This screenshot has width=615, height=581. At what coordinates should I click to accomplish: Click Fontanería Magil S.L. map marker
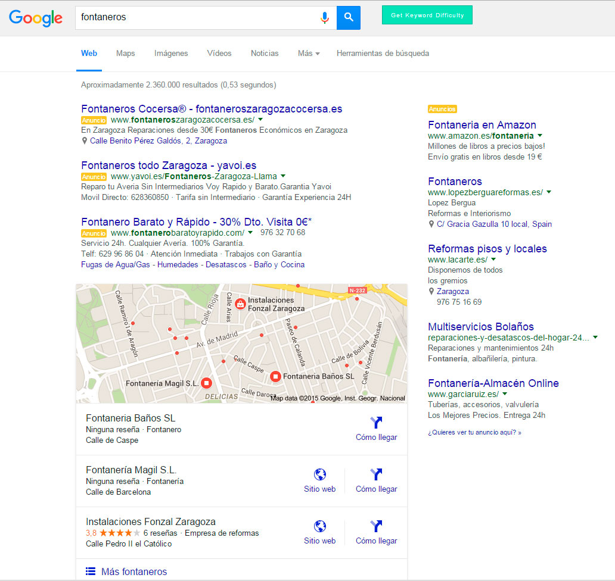pos(206,383)
